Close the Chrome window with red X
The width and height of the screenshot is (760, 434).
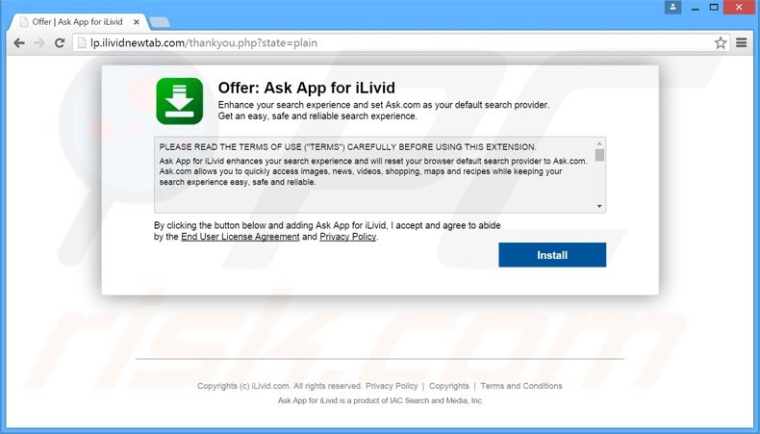click(739, 8)
